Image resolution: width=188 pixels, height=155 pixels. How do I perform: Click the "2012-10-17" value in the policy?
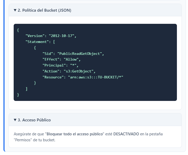[x=63, y=36]
